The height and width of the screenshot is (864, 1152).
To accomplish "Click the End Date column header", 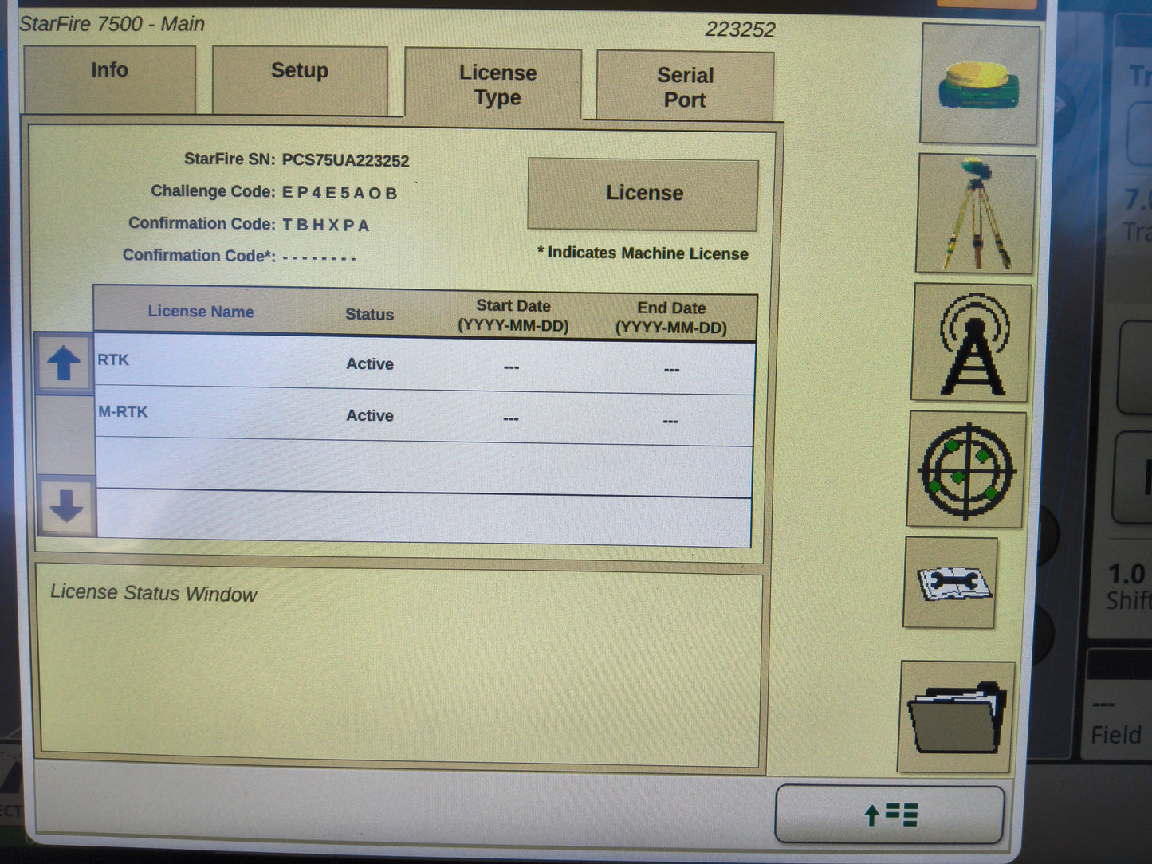I will [x=671, y=318].
